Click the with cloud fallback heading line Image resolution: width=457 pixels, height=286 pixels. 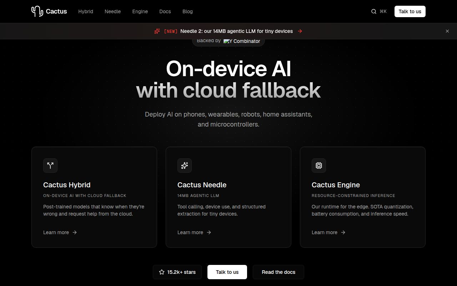tap(228, 90)
